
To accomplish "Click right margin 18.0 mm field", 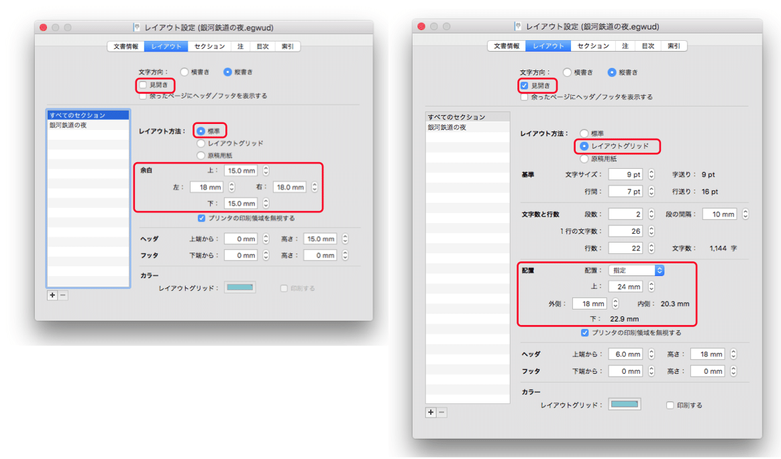I will point(290,188).
